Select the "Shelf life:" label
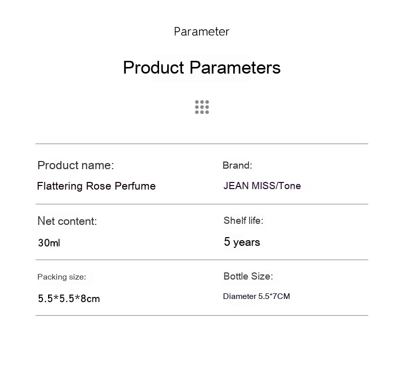The width and height of the screenshot is (404, 369). 243,221
